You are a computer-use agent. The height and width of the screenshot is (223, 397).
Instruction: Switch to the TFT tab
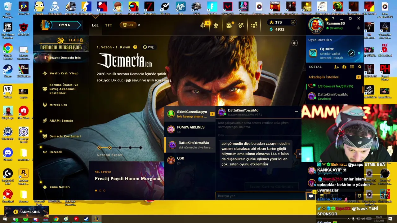(x=109, y=25)
